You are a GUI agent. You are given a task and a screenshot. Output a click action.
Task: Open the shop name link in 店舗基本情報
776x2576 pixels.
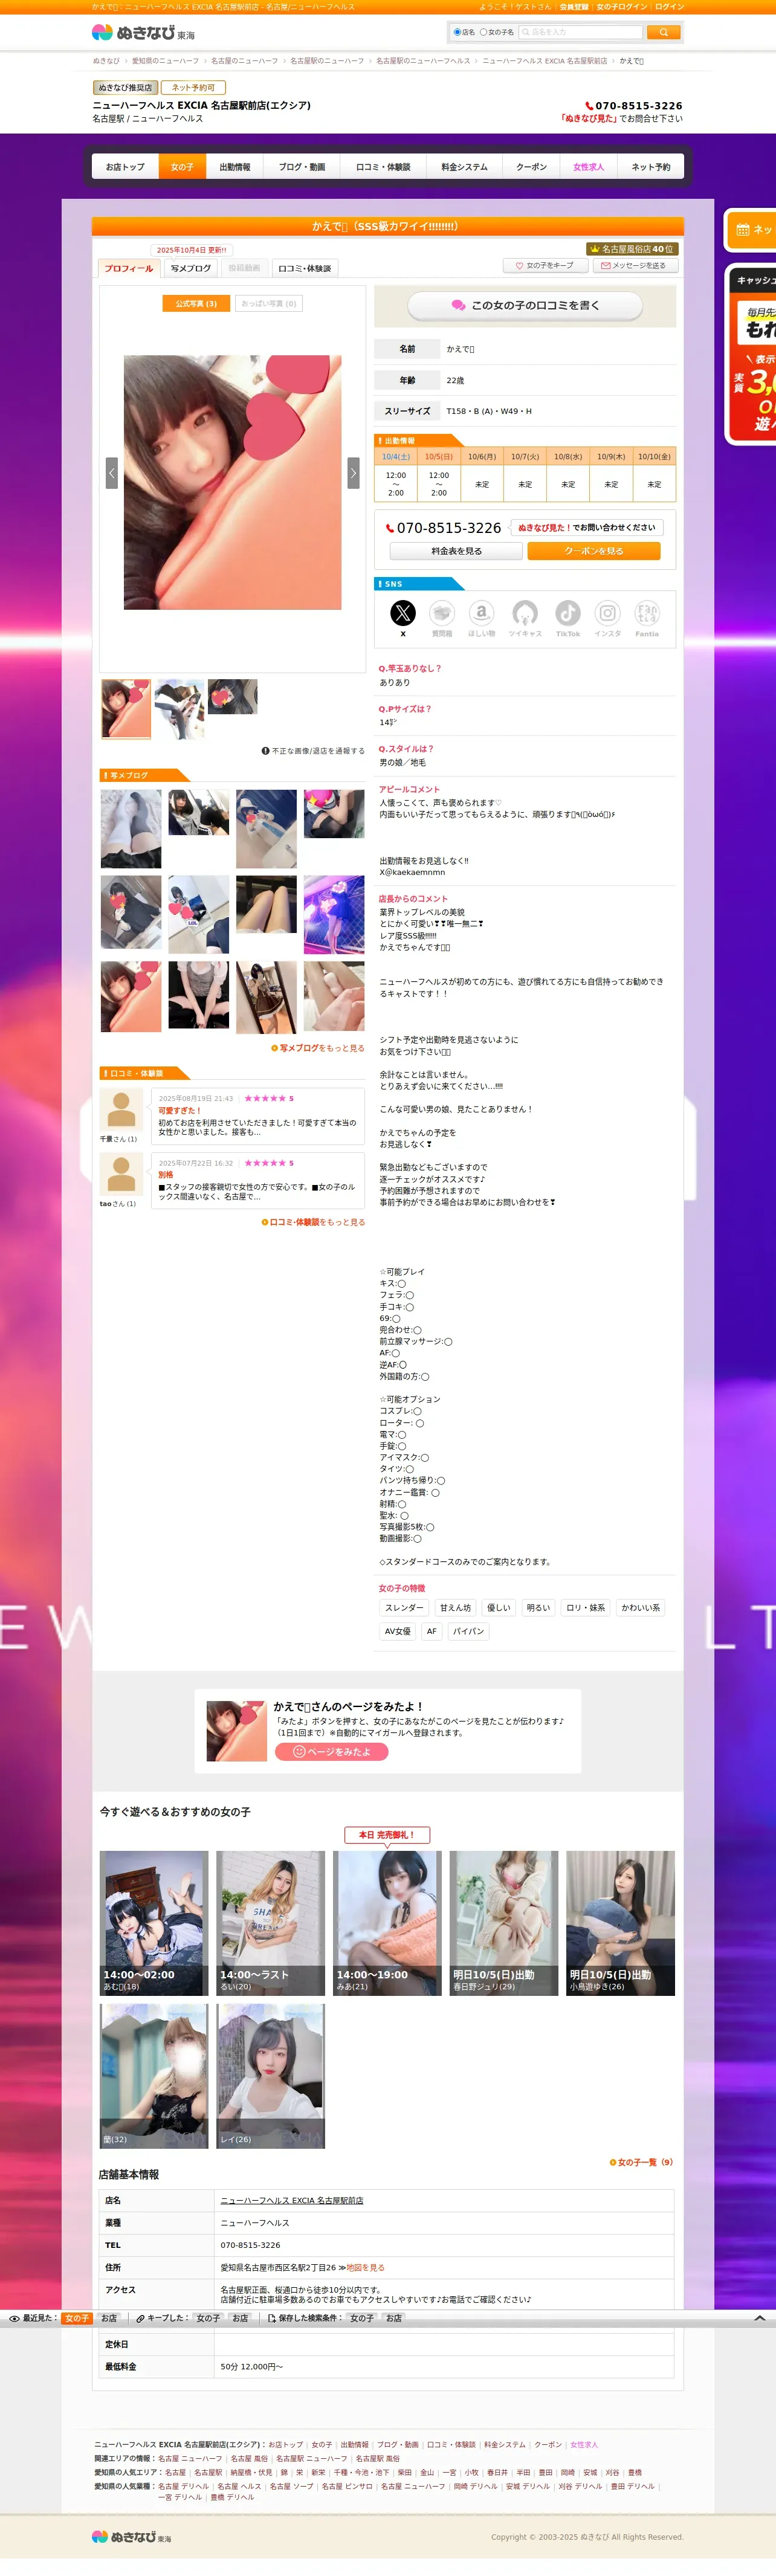292,2200
